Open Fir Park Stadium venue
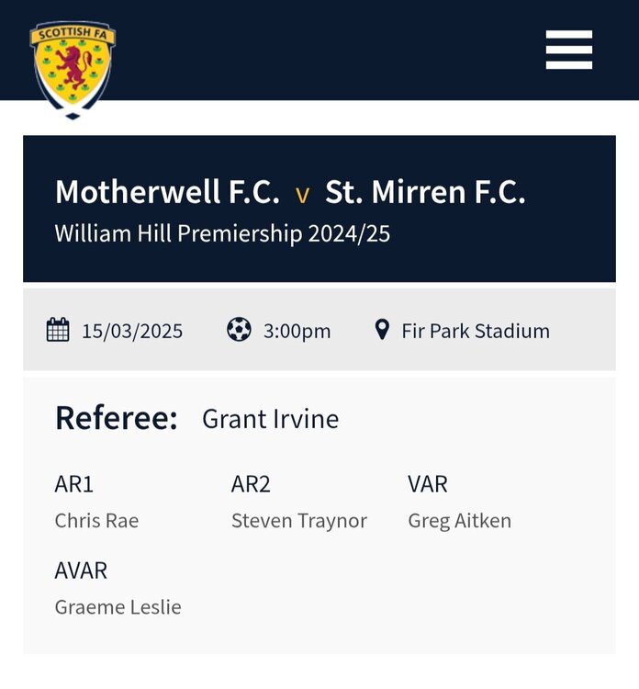The image size is (639, 689). coord(476,331)
